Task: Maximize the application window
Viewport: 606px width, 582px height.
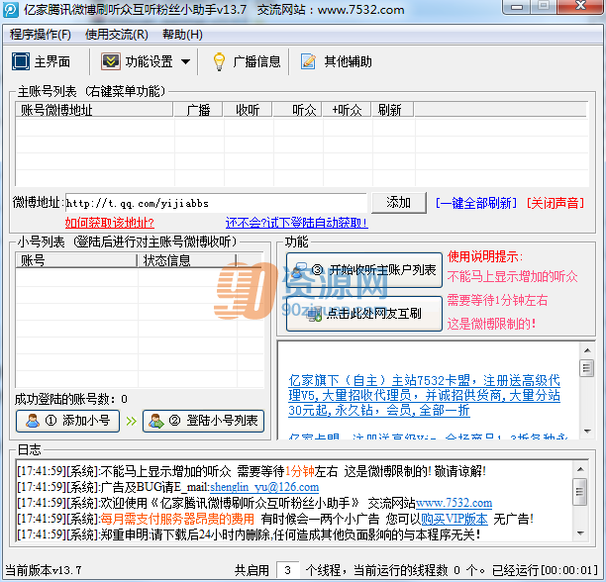Action: pos(544,6)
